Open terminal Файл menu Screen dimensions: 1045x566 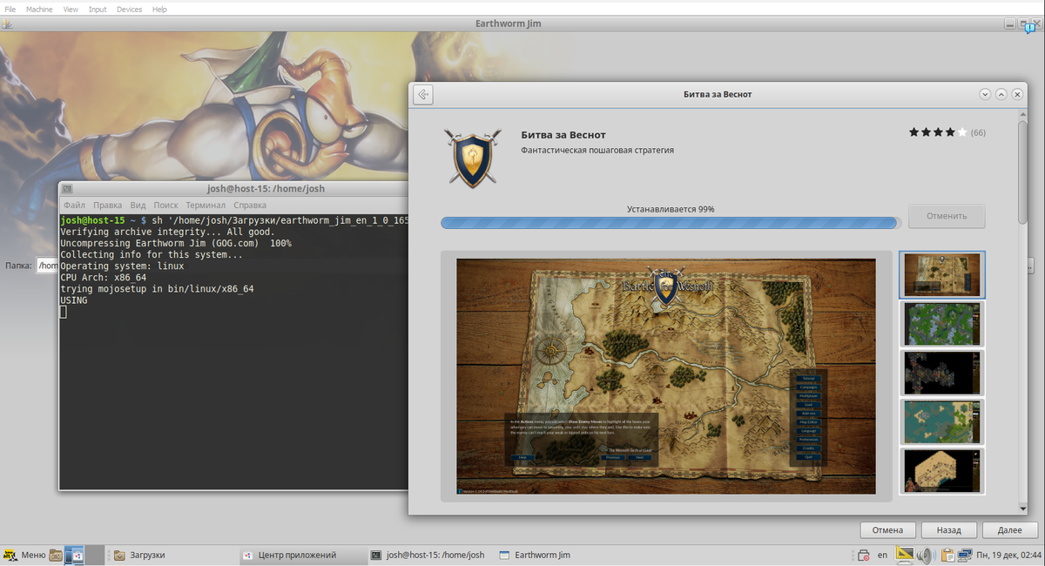point(74,206)
